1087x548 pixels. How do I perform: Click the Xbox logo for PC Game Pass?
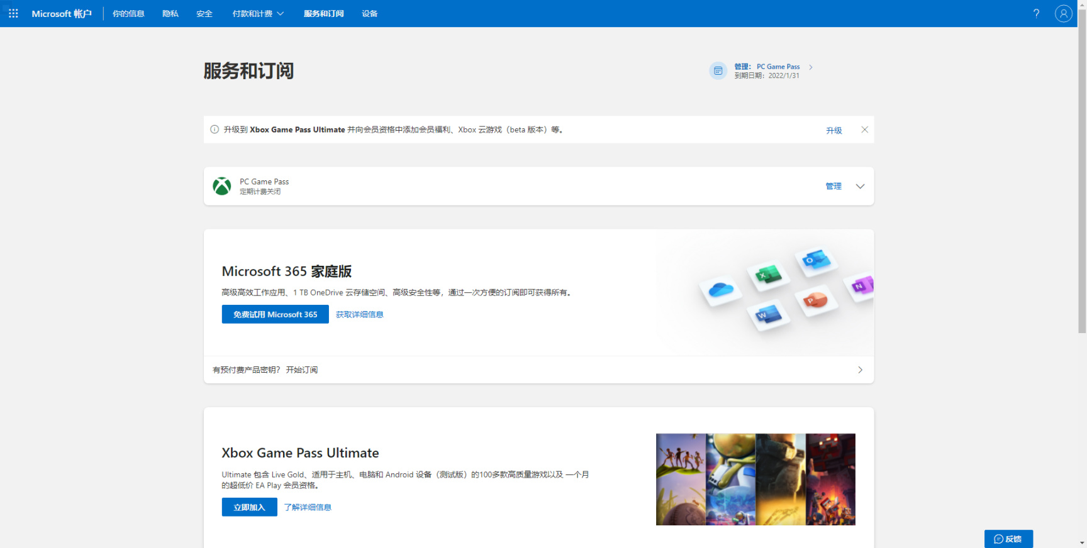(x=221, y=186)
